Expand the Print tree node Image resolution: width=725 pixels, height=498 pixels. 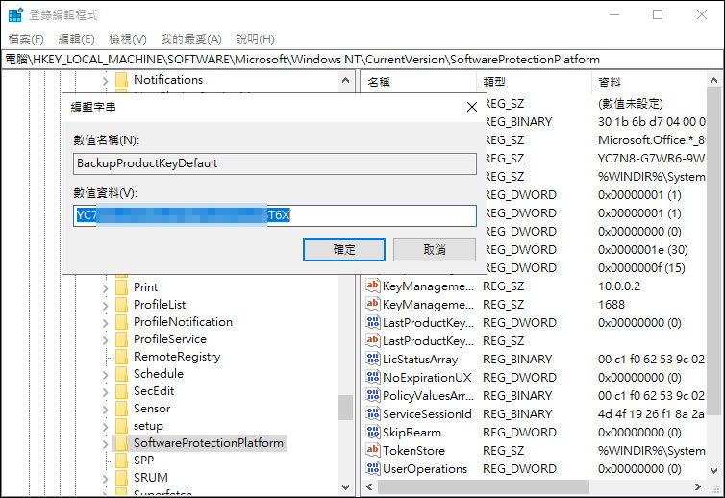(x=105, y=288)
